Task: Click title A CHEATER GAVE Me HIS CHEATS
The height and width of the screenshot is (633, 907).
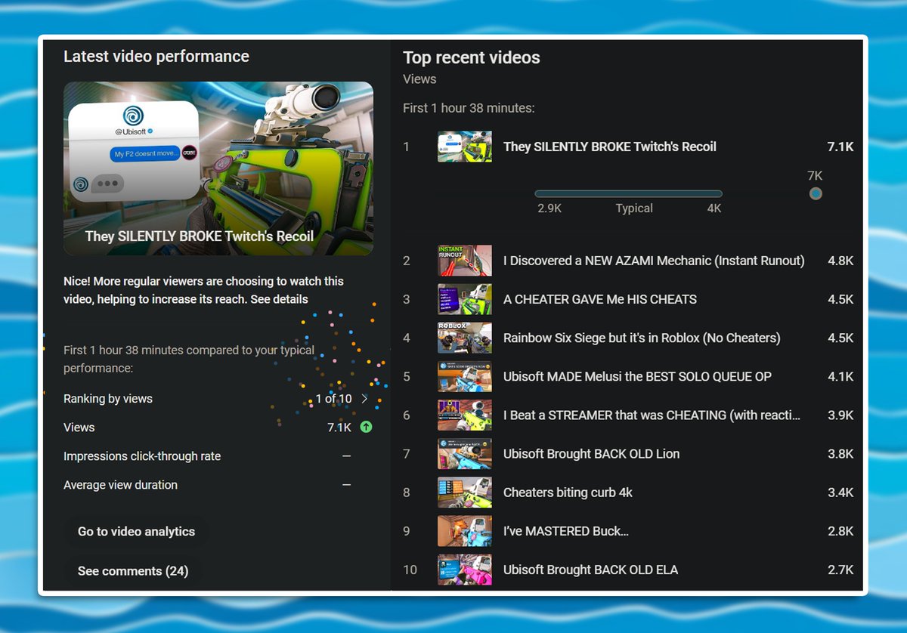Action: [600, 299]
